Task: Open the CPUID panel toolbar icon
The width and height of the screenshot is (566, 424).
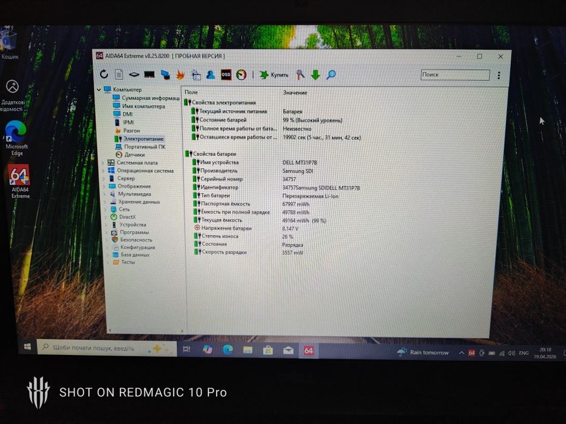Action: tap(196, 75)
